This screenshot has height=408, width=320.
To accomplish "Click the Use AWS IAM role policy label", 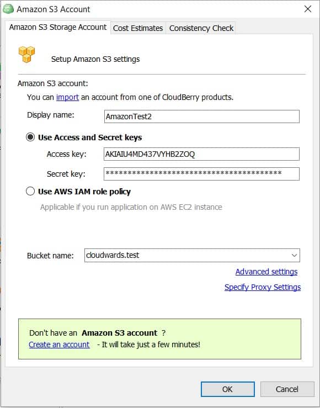I will pyautogui.click(x=84, y=192).
